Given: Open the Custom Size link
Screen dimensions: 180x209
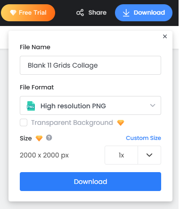Looking at the screenshot, I should click(x=144, y=138).
